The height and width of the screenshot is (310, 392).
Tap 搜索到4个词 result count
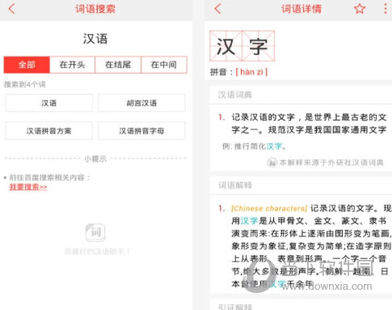point(24,84)
